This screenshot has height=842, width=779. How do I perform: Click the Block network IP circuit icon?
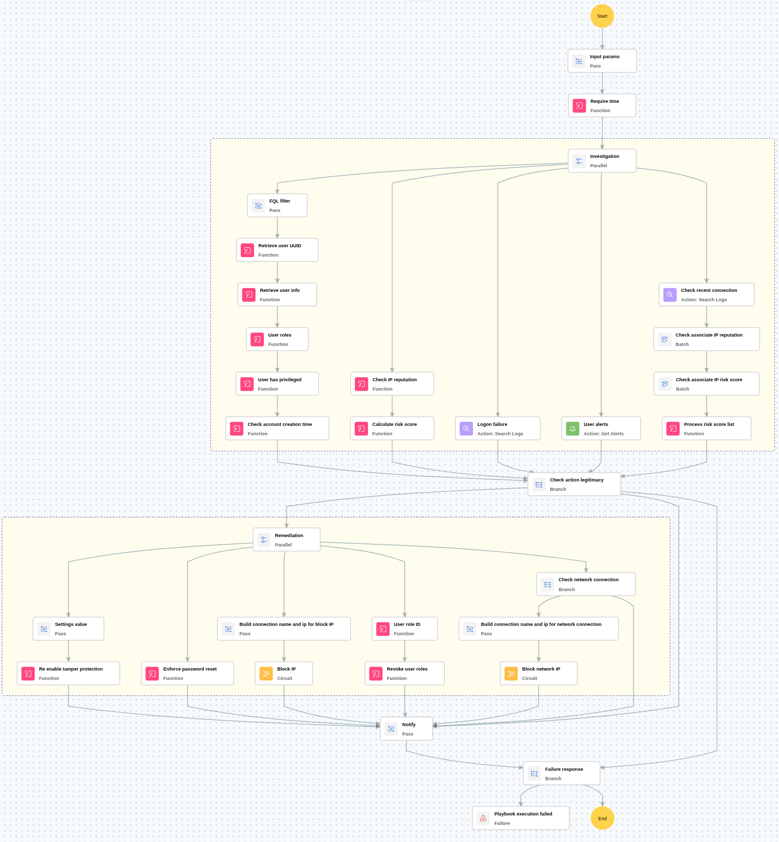coord(511,674)
